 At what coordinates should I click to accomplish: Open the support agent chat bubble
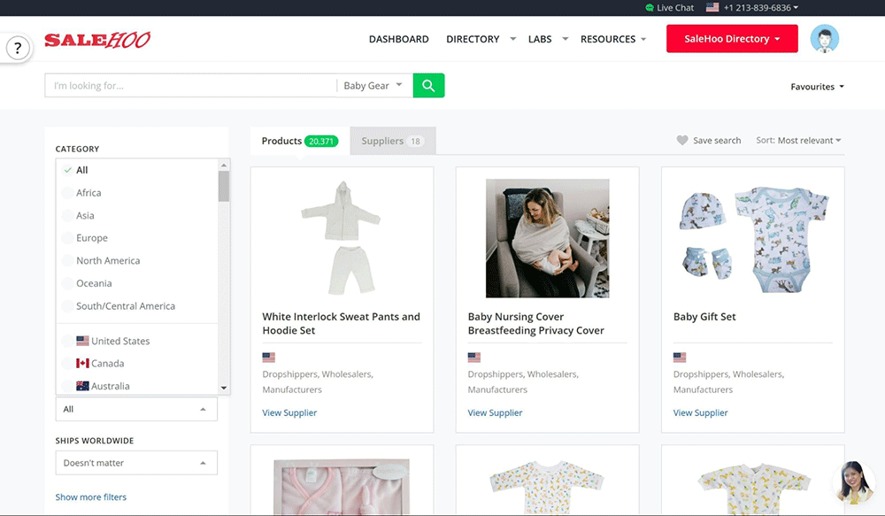pyautogui.click(x=853, y=482)
